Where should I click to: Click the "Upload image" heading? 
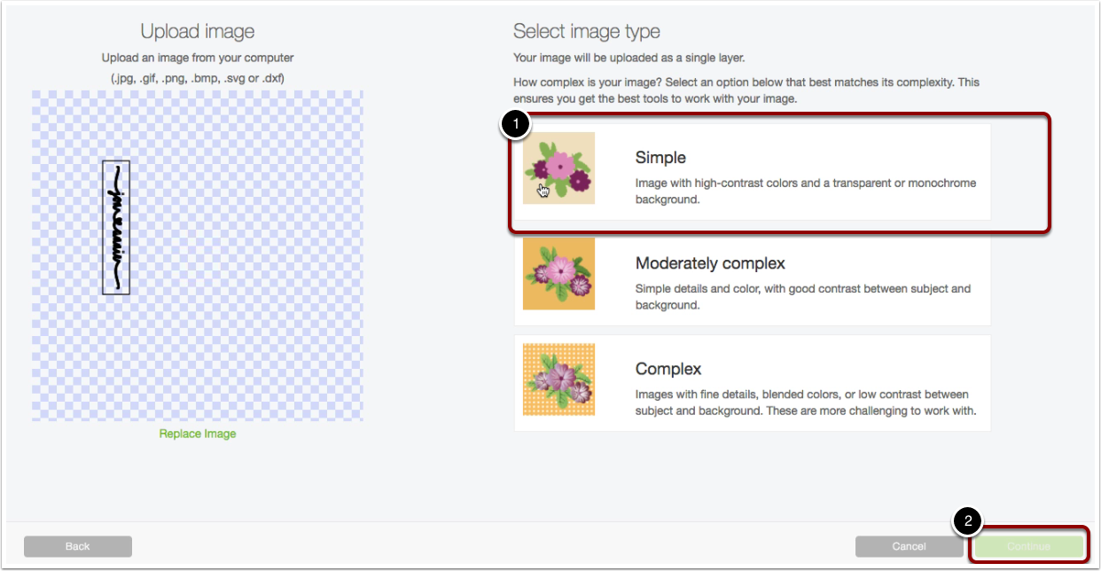pos(198,32)
